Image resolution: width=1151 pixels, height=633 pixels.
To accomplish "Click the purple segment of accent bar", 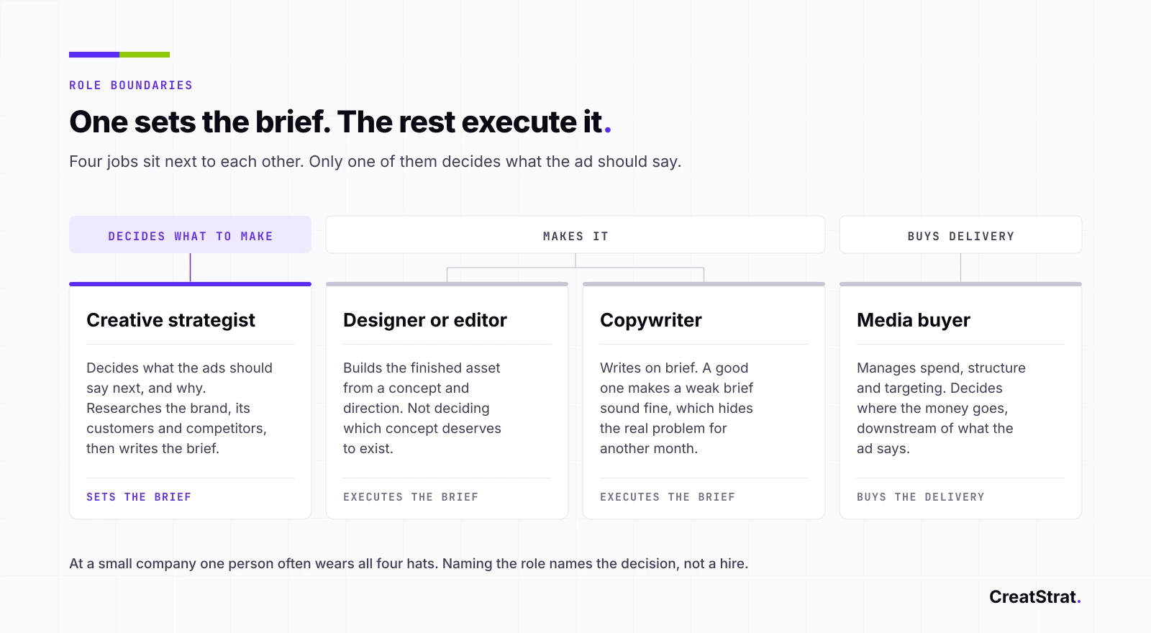I will click(x=94, y=55).
